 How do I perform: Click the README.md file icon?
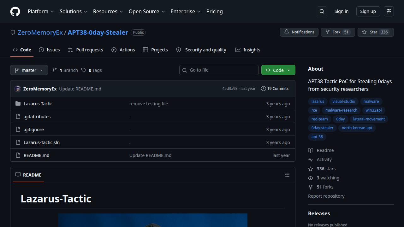pos(18,155)
